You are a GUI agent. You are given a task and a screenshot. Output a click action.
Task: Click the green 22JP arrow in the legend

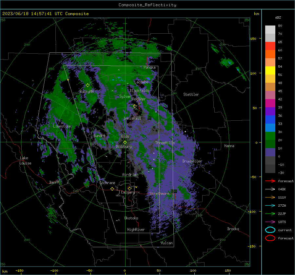pyautogui.click(x=270, y=214)
